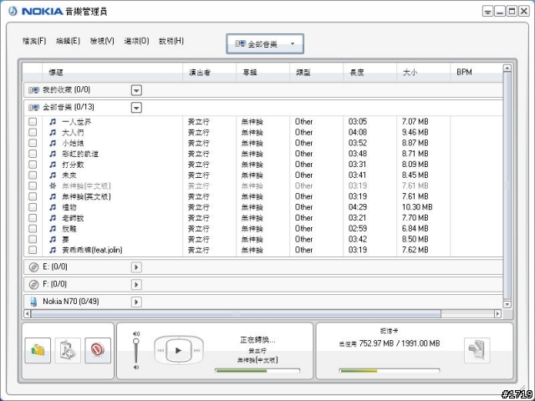The image size is (535, 401).
Task: Click the note icon of the 04:29 track
Action: 53,207
